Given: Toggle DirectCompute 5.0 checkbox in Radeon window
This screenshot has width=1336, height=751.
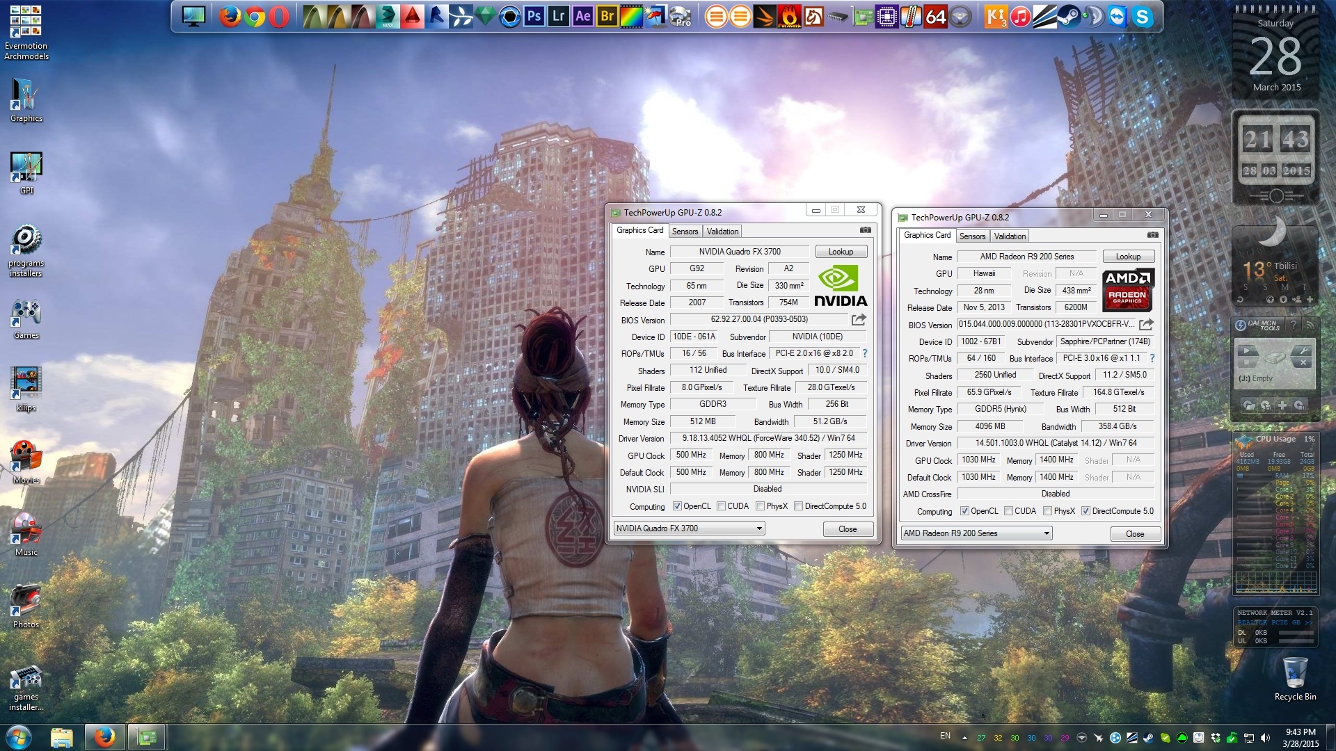Looking at the screenshot, I should [1085, 511].
